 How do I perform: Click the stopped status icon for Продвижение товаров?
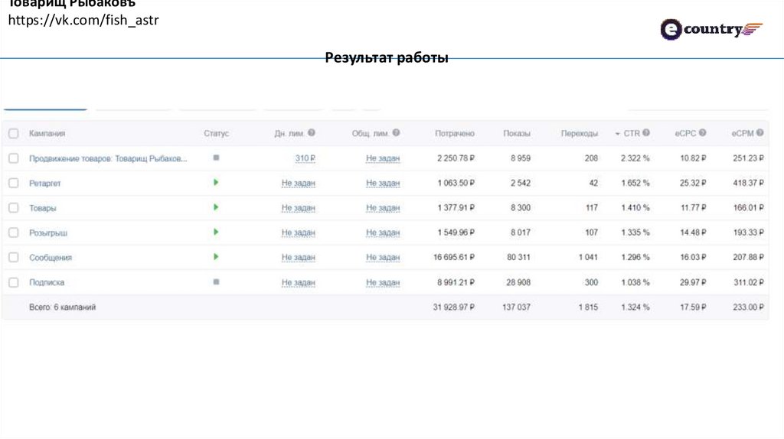click(216, 158)
